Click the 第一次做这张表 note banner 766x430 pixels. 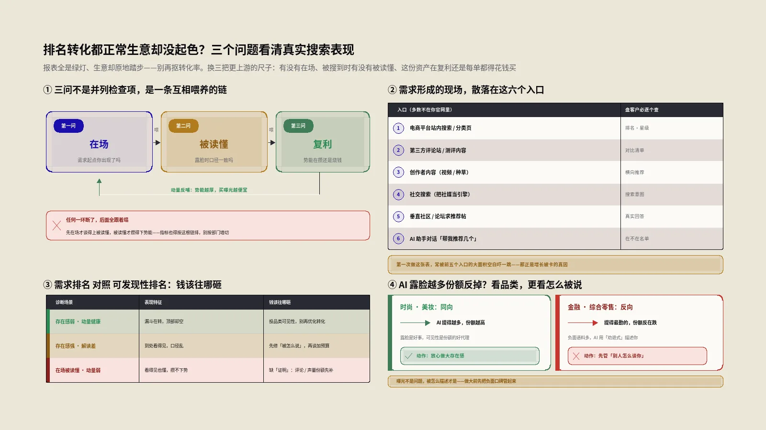[x=555, y=265]
